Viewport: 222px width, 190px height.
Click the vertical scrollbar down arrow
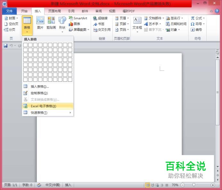pyautogui.click(x=218, y=167)
